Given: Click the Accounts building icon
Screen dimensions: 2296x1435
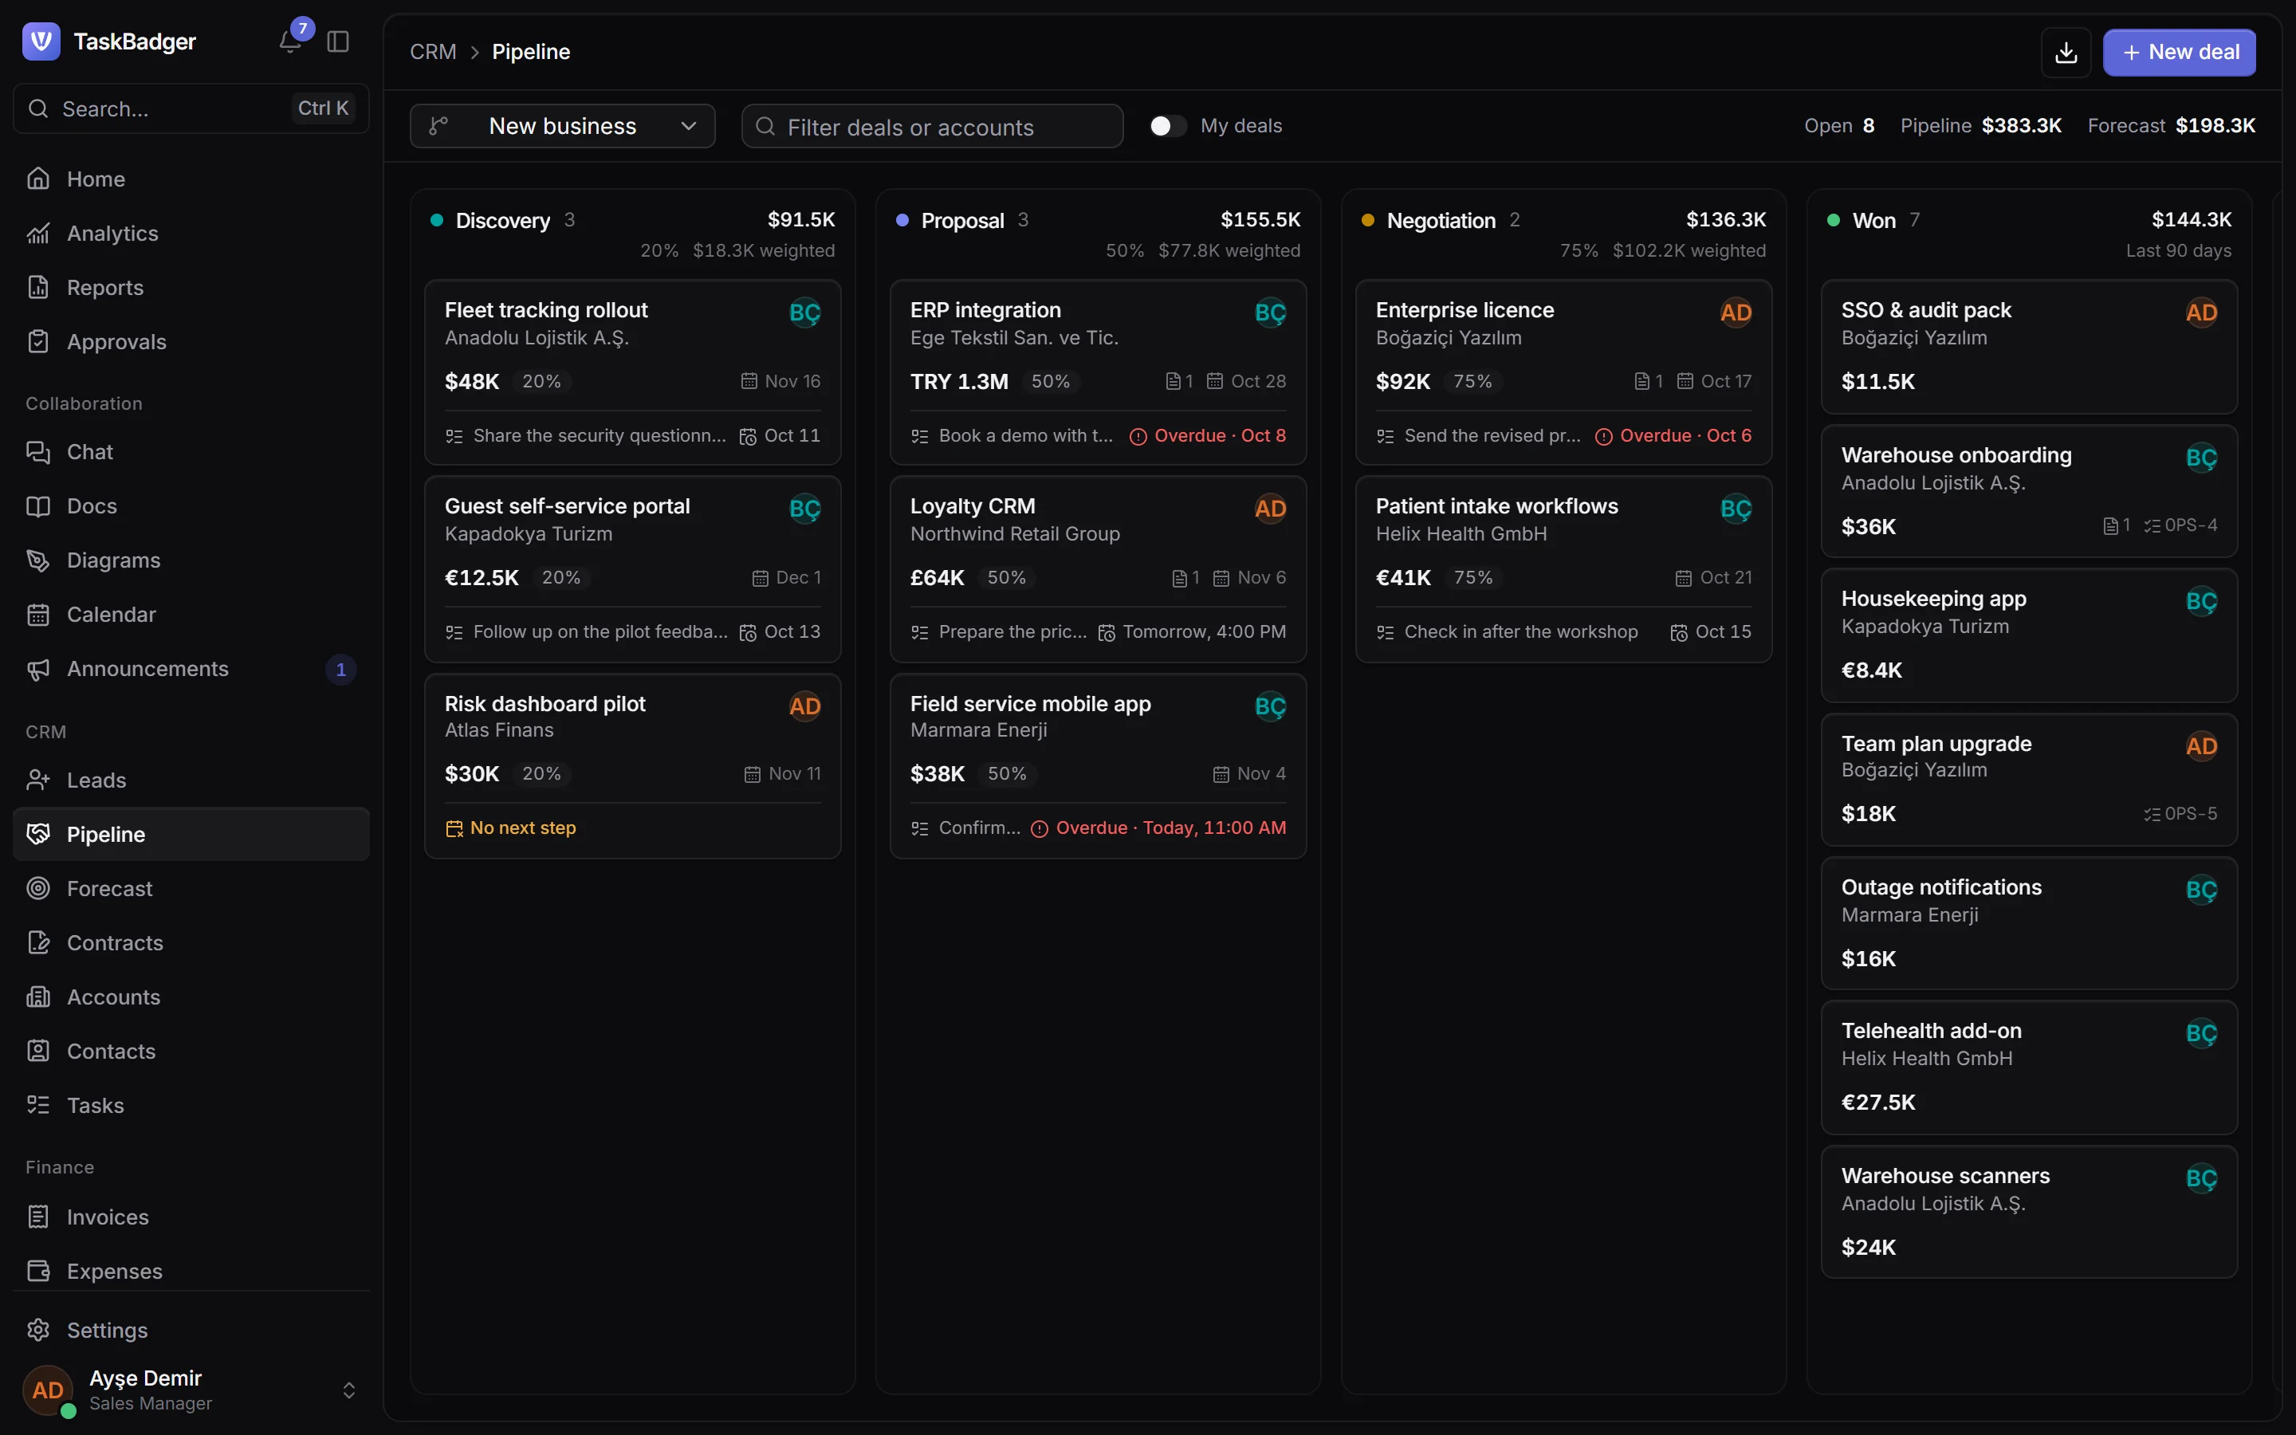Looking at the screenshot, I should click(x=38, y=997).
